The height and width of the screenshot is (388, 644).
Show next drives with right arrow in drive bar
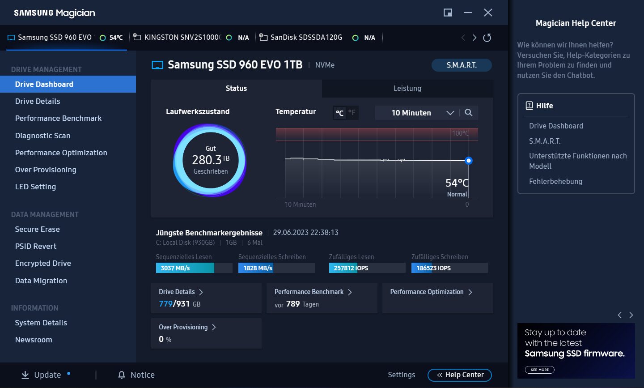pyautogui.click(x=475, y=38)
